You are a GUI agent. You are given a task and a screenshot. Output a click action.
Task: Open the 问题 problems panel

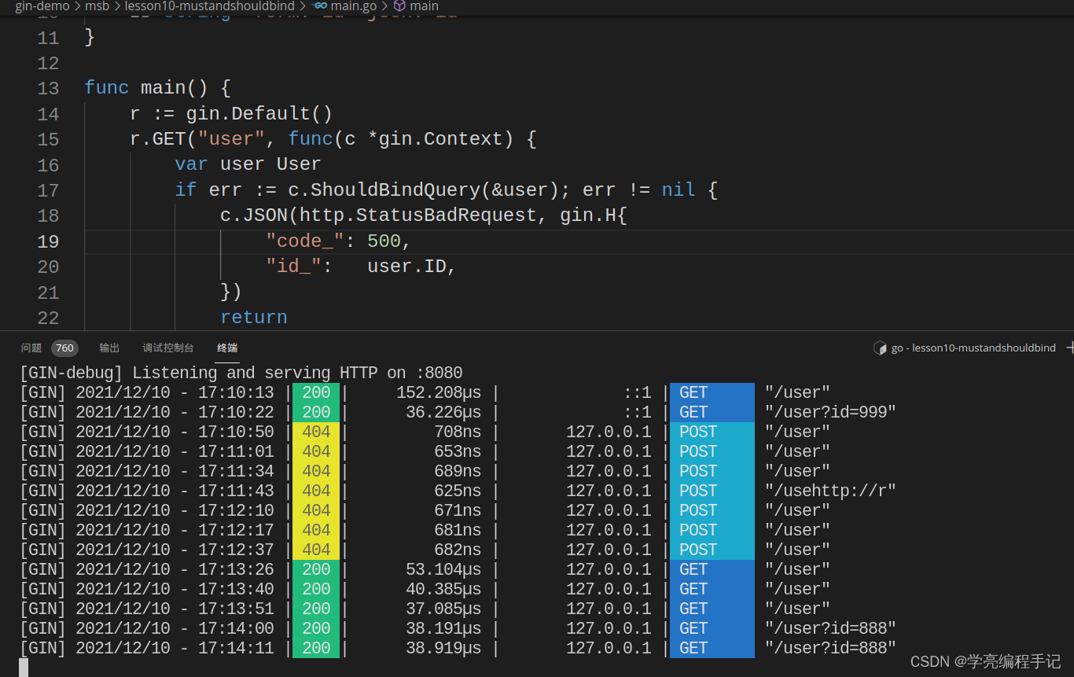pos(31,348)
